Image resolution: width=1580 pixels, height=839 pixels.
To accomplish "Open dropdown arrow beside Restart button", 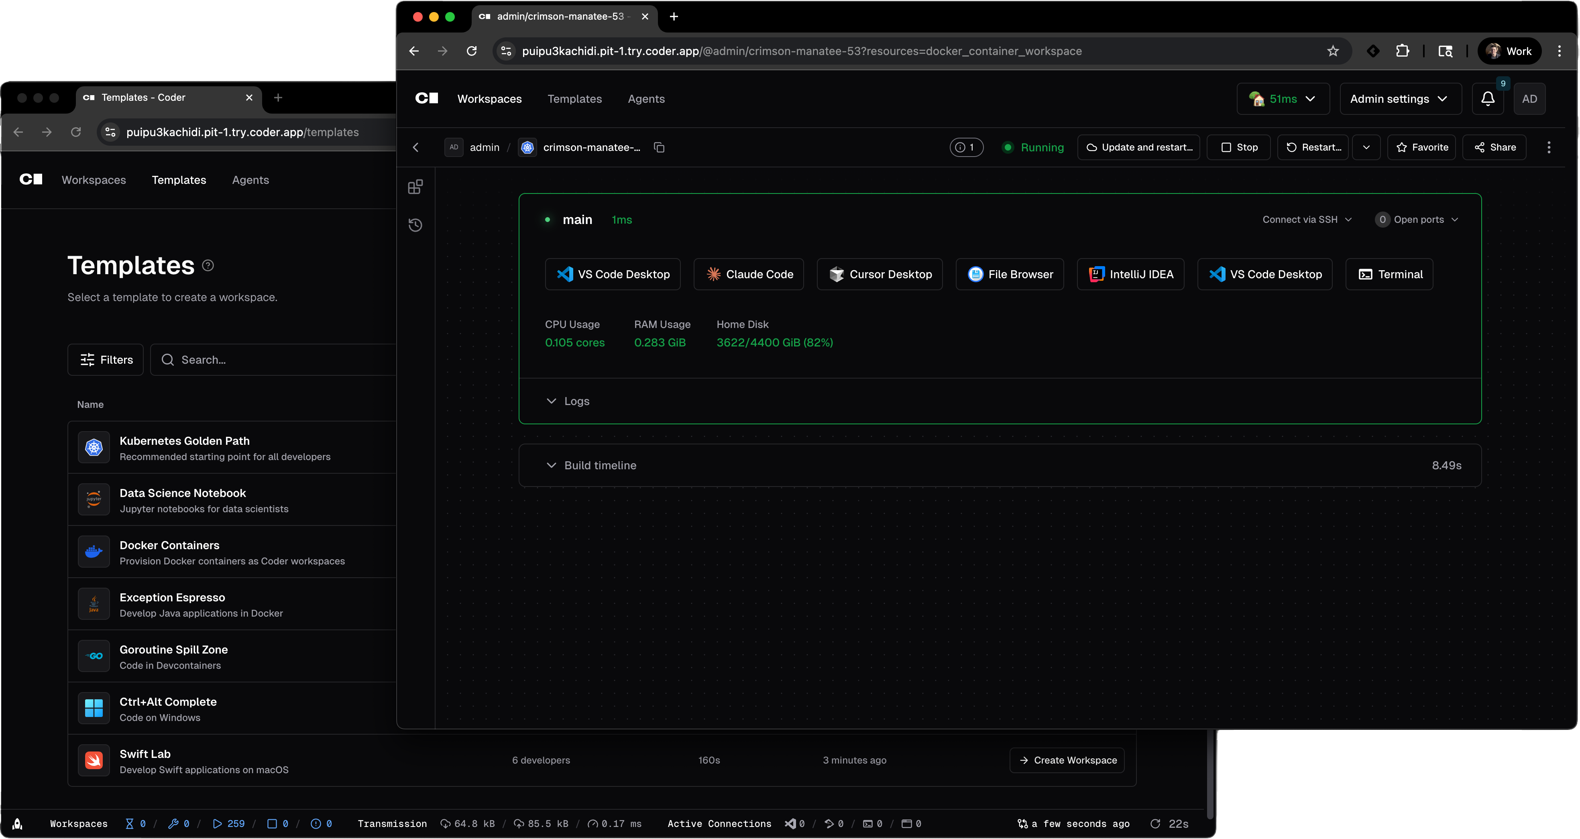I will [x=1366, y=147].
